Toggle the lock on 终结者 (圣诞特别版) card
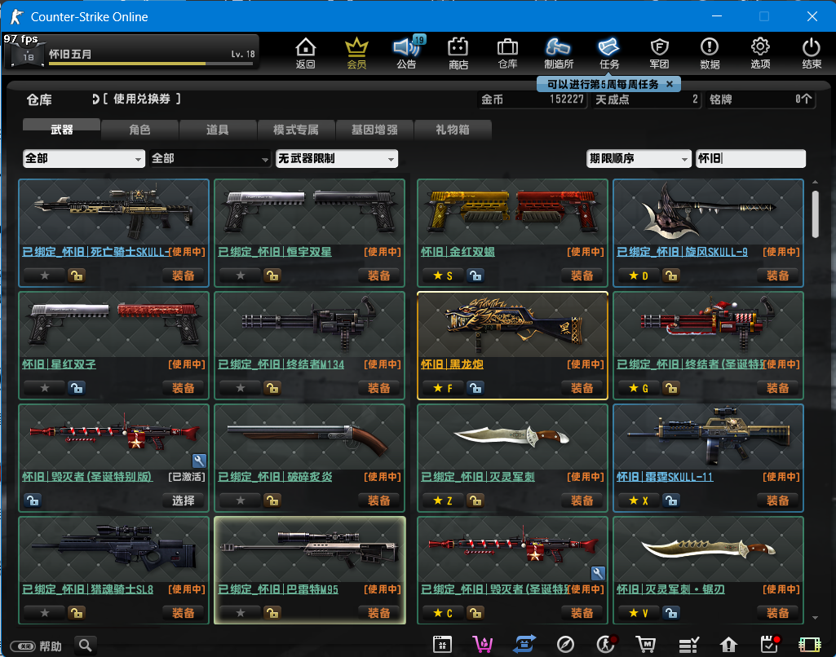The height and width of the screenshot is (657, 836). (671, 388)
